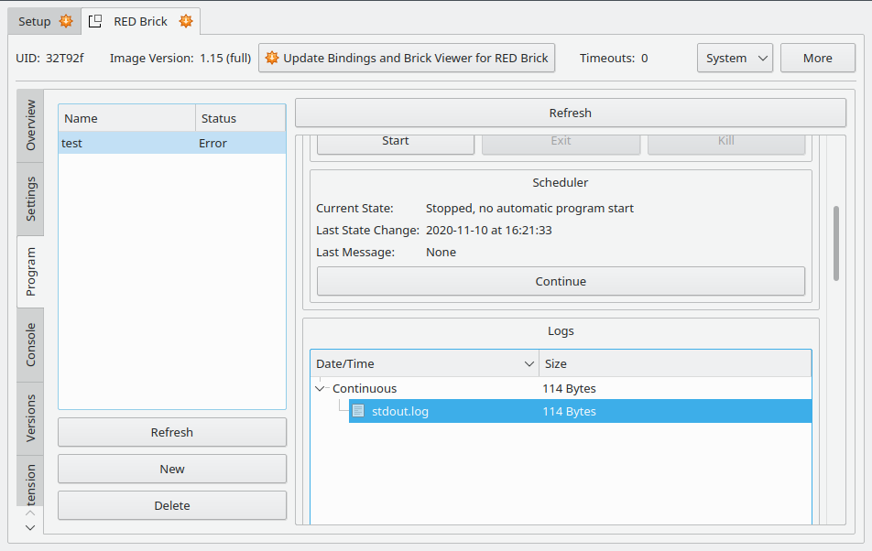Create a New program
This screenshot has height=551, width=872.
[x=172, y=469]
